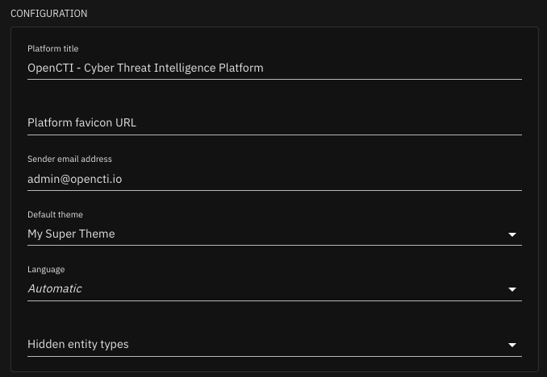547x377 pixels.
Task: Select the My Super Theme value
Action: tap(71, 234)
